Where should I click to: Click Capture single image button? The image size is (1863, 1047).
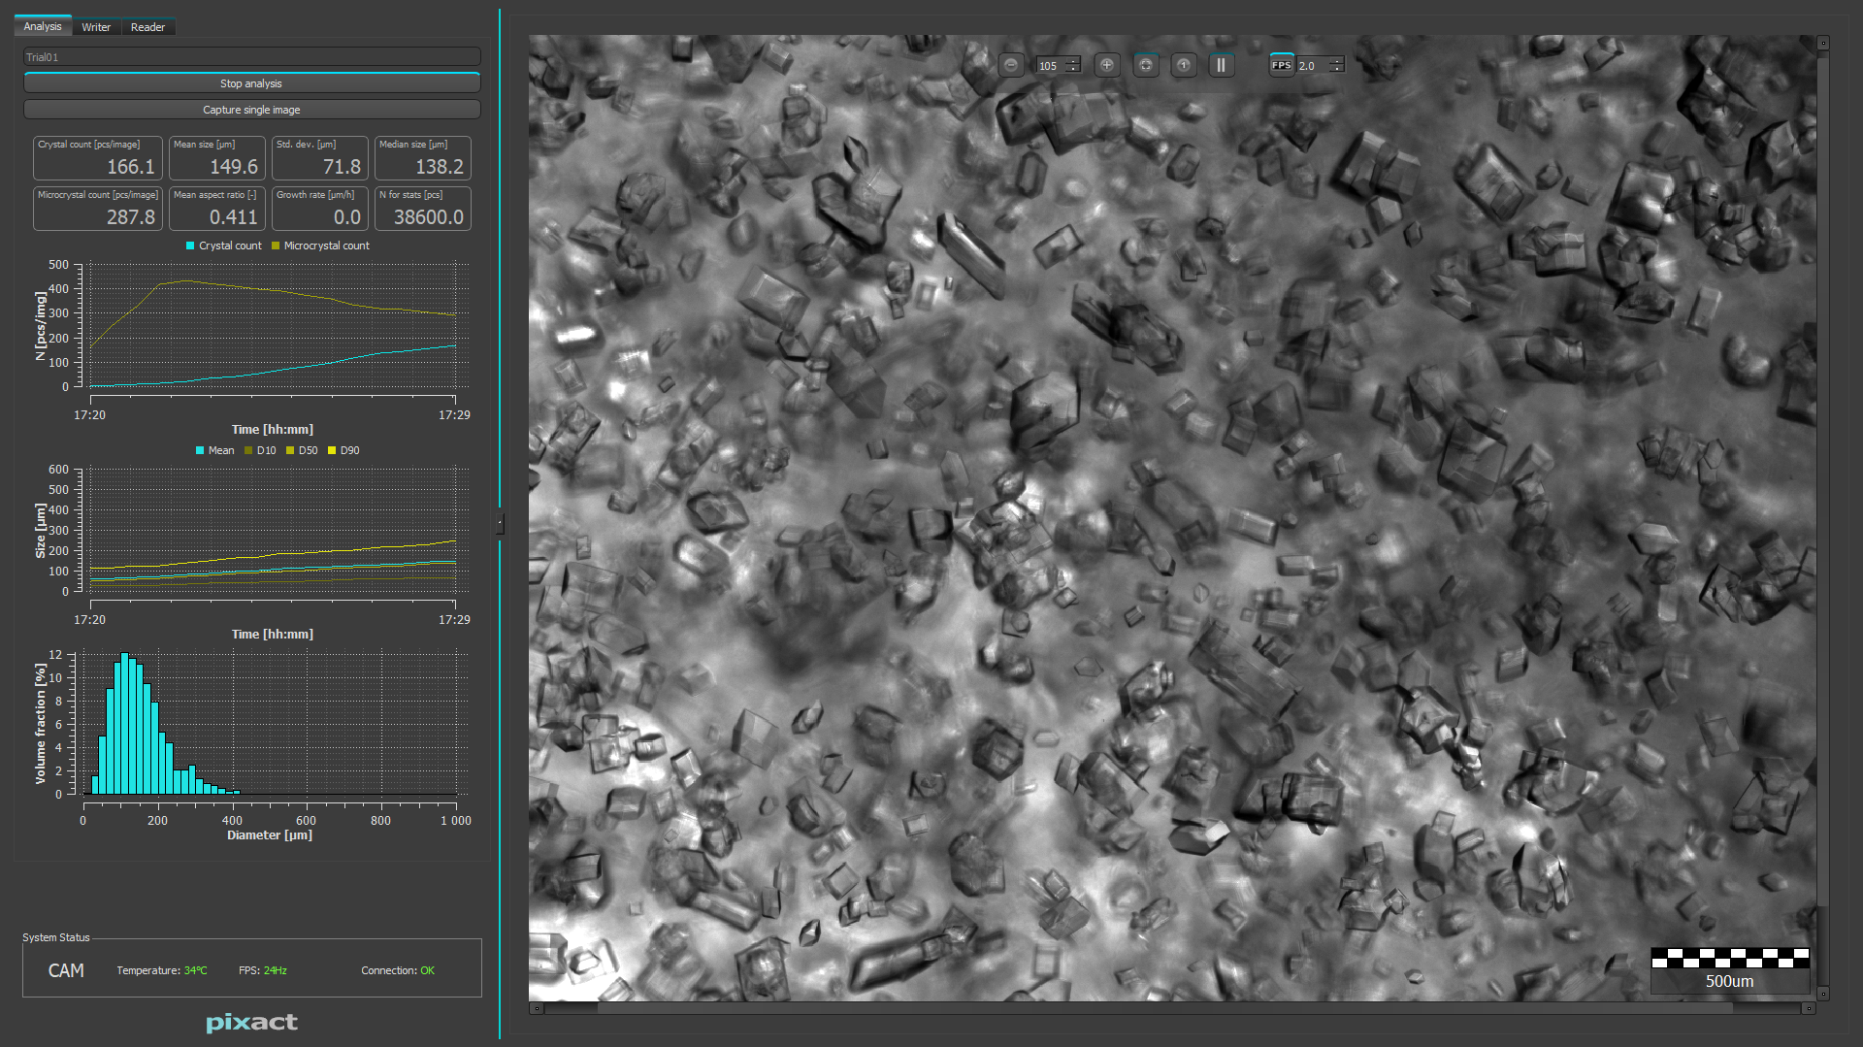coord(251,110)
